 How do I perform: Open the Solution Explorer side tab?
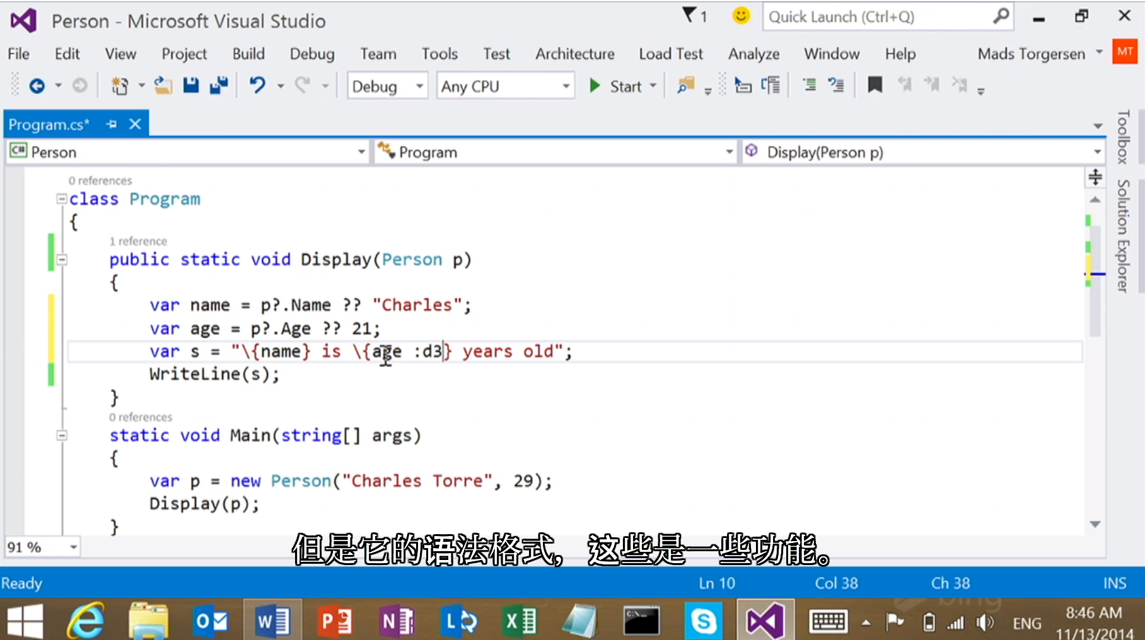pyautogui.click(x=1123, y=236)
